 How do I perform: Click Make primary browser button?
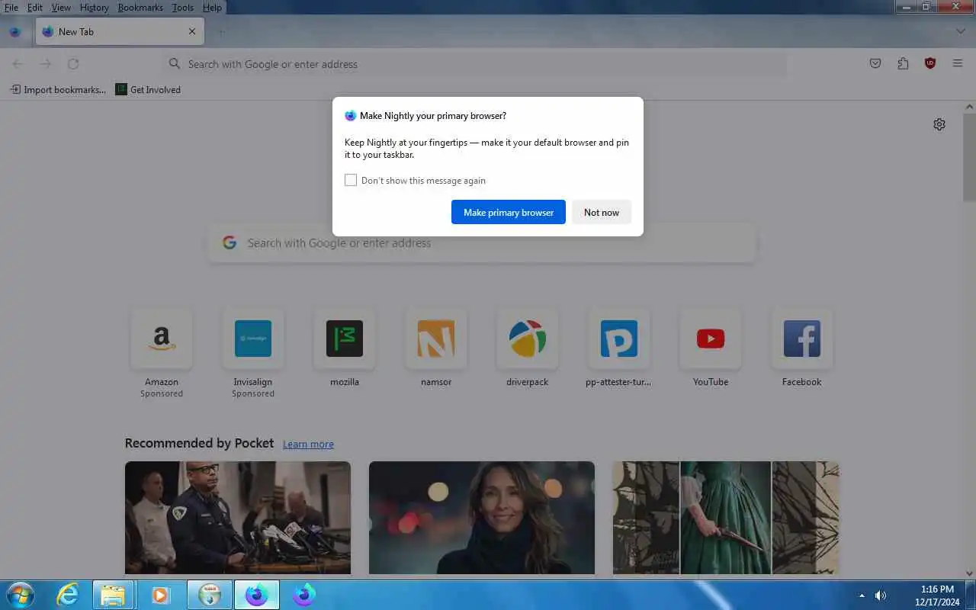pyautogui.click(x=509, y=212)
